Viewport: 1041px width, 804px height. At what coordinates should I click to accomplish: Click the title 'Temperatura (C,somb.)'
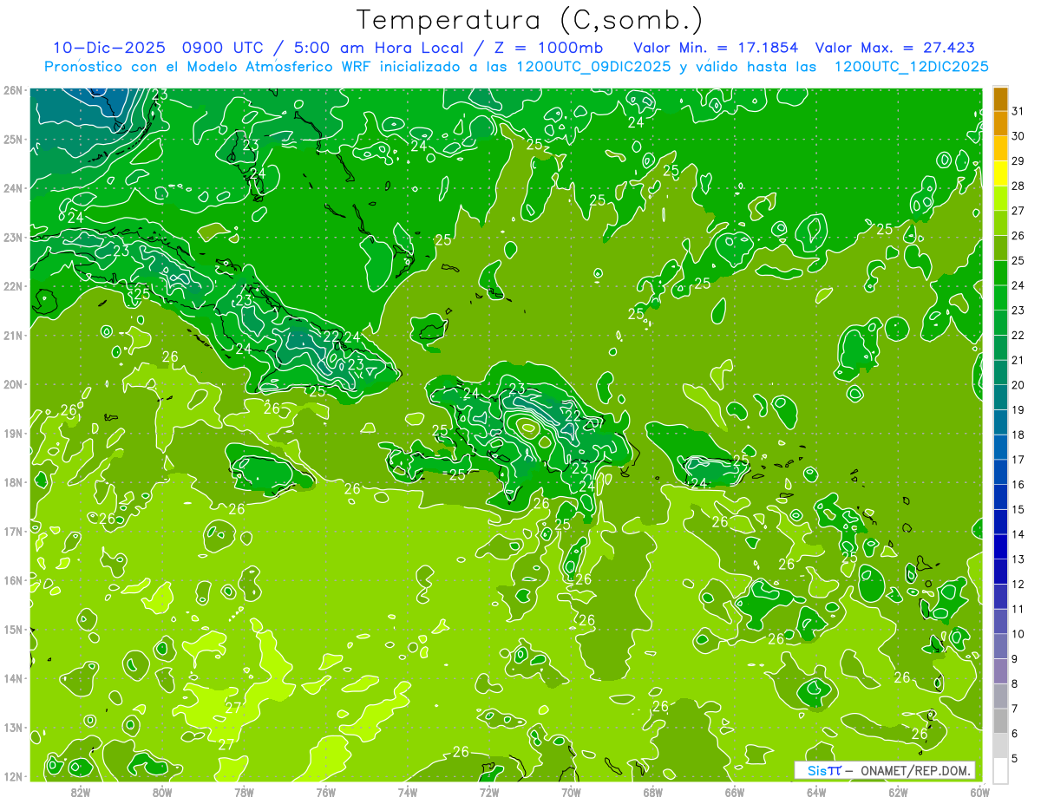click(x=530, y=20)
